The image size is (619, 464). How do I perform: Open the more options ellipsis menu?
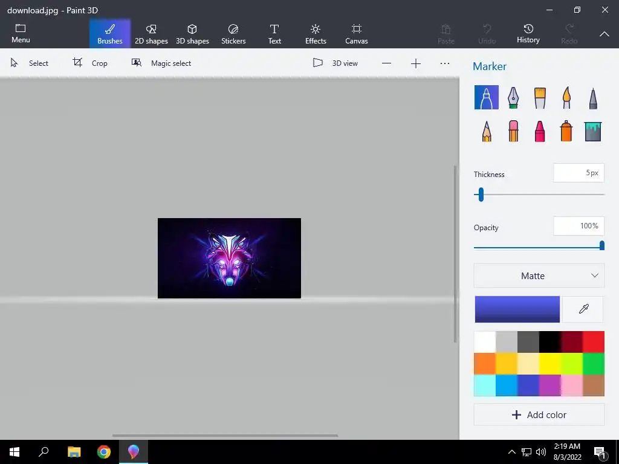coord(445,63)
